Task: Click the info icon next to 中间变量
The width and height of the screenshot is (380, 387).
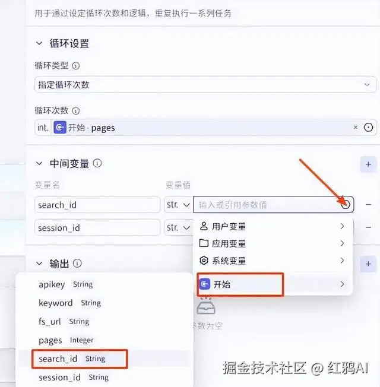Action: click(97, 163)
